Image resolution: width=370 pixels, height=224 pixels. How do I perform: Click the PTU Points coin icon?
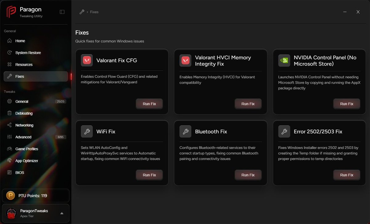[x=11, y=196]
